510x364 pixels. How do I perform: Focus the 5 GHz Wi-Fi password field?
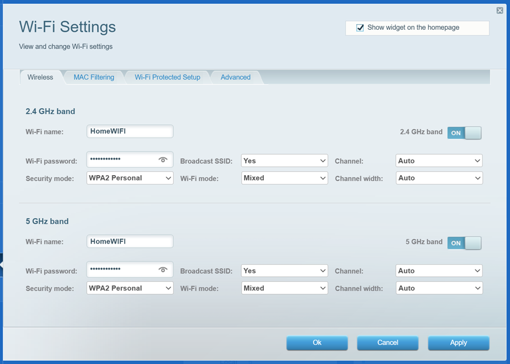[130, 270]
